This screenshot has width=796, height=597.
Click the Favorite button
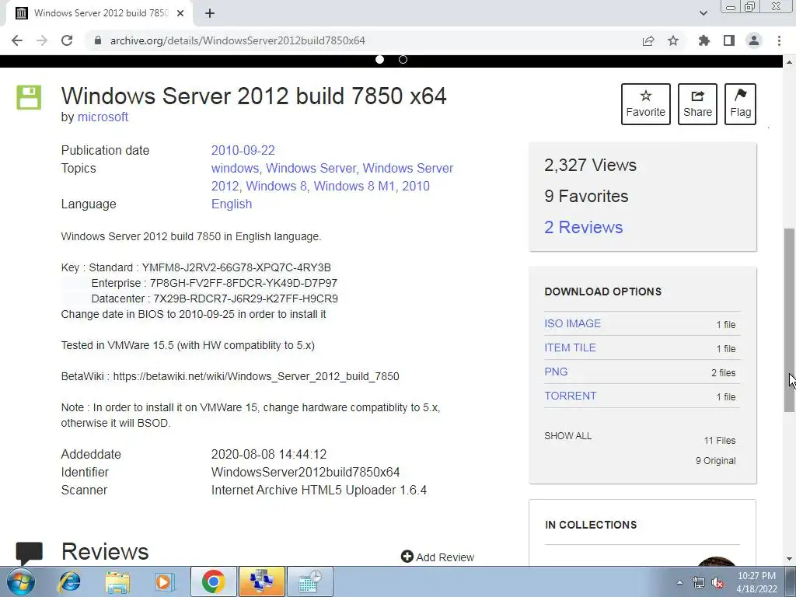[x=646, y=104]
